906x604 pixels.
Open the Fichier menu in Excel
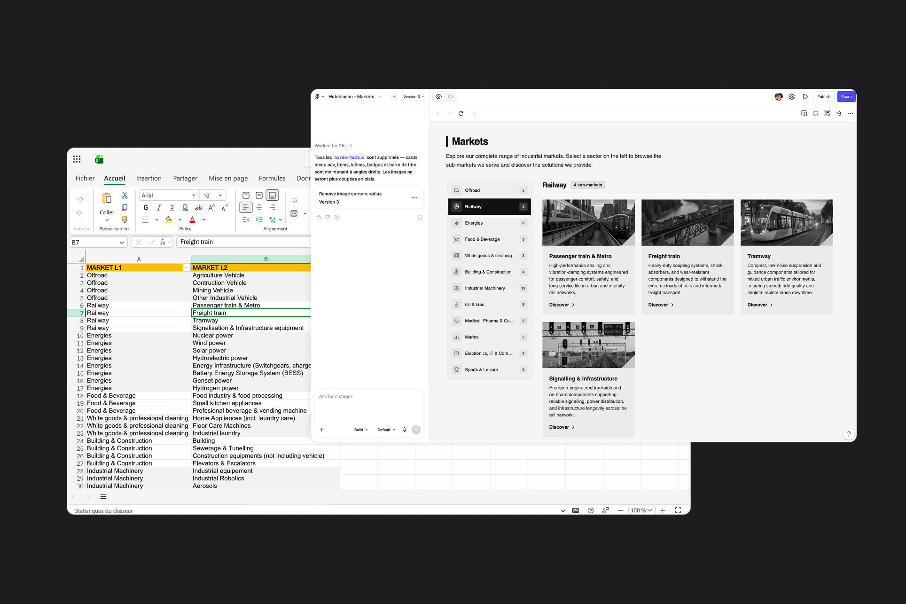pyautogui.click(x=85, y=178)
